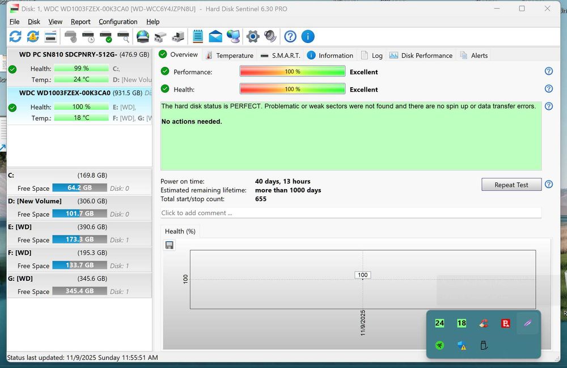This screenshot has height=368, width=567.
Task: Open the File menu
Action: tap(15, 22)
